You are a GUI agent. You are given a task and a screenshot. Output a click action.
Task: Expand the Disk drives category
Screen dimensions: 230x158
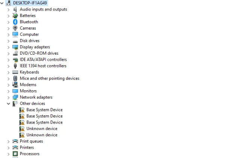click(9, 41)
